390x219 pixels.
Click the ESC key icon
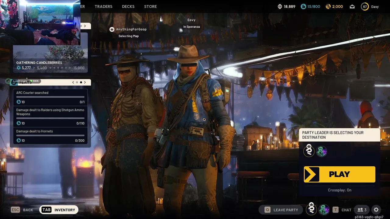coord(16,210)
